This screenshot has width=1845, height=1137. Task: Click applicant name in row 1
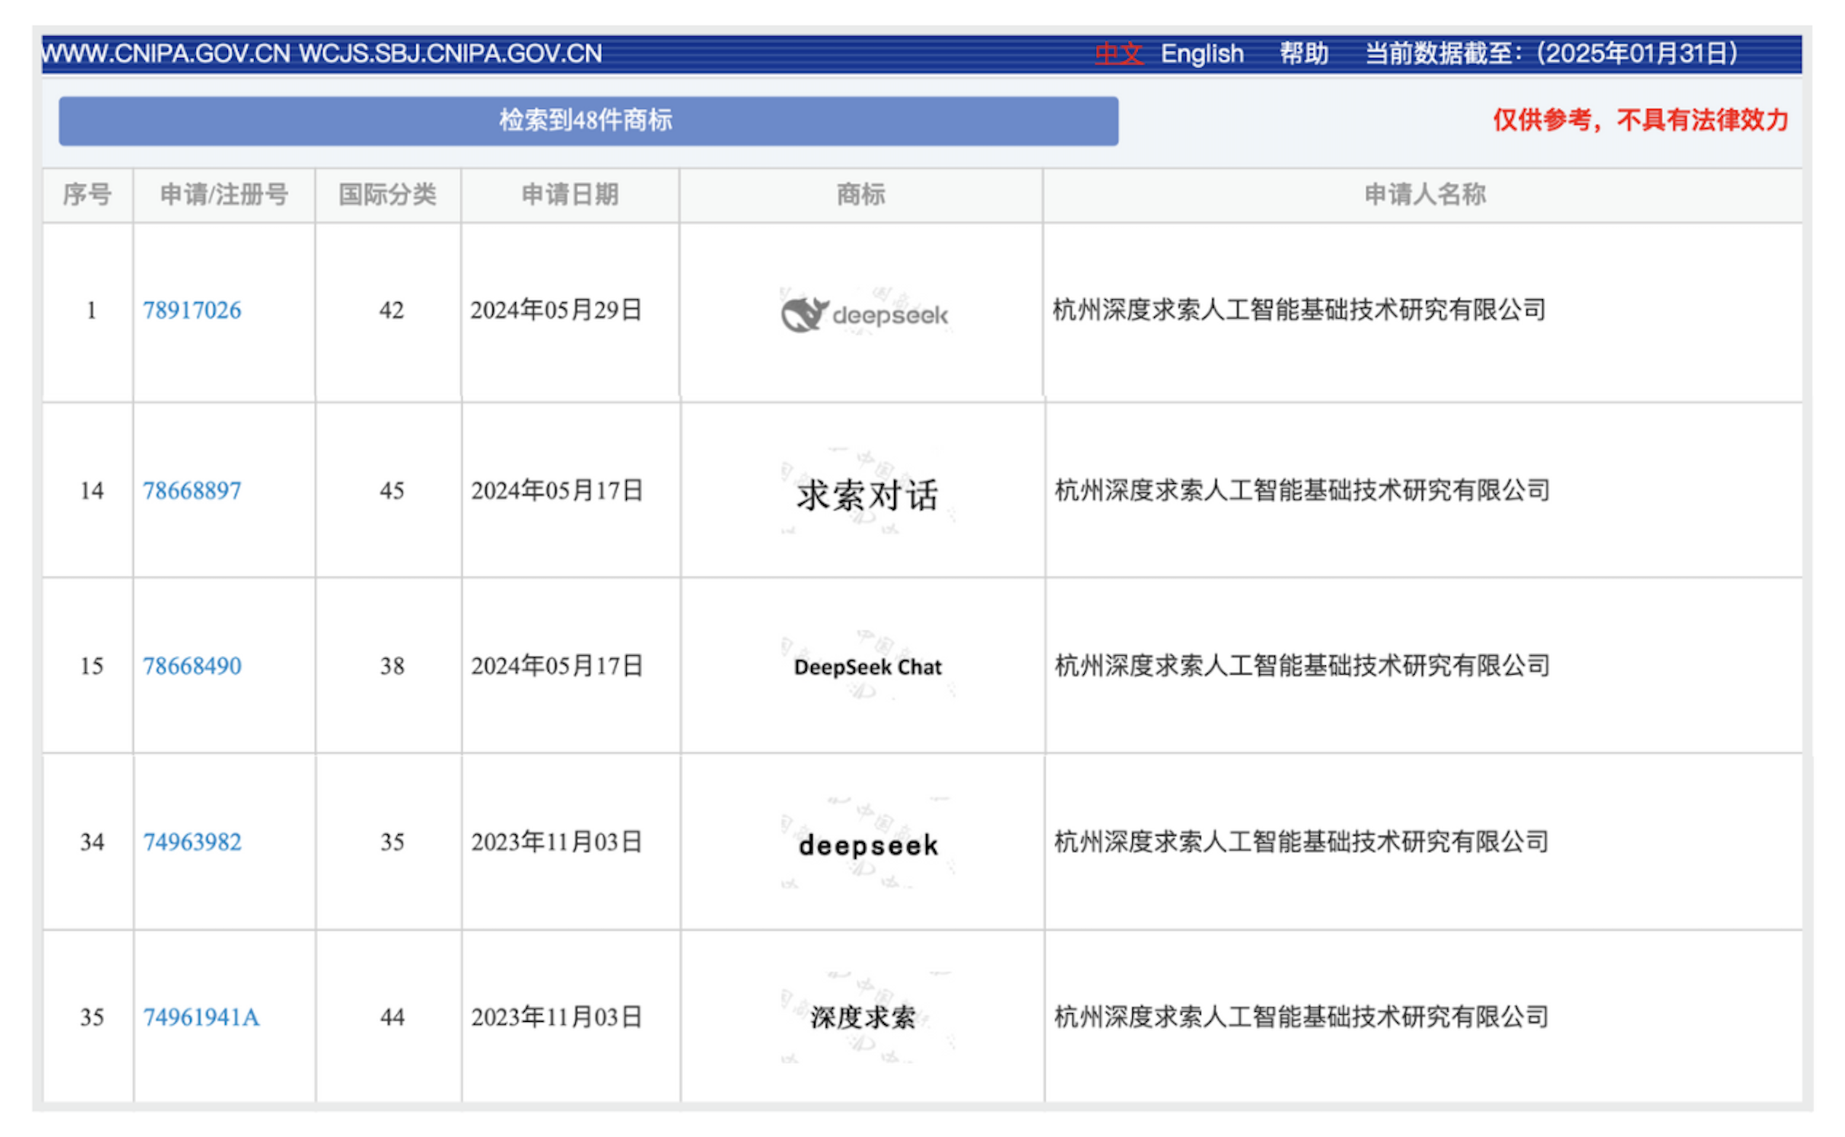point(1299,310)
